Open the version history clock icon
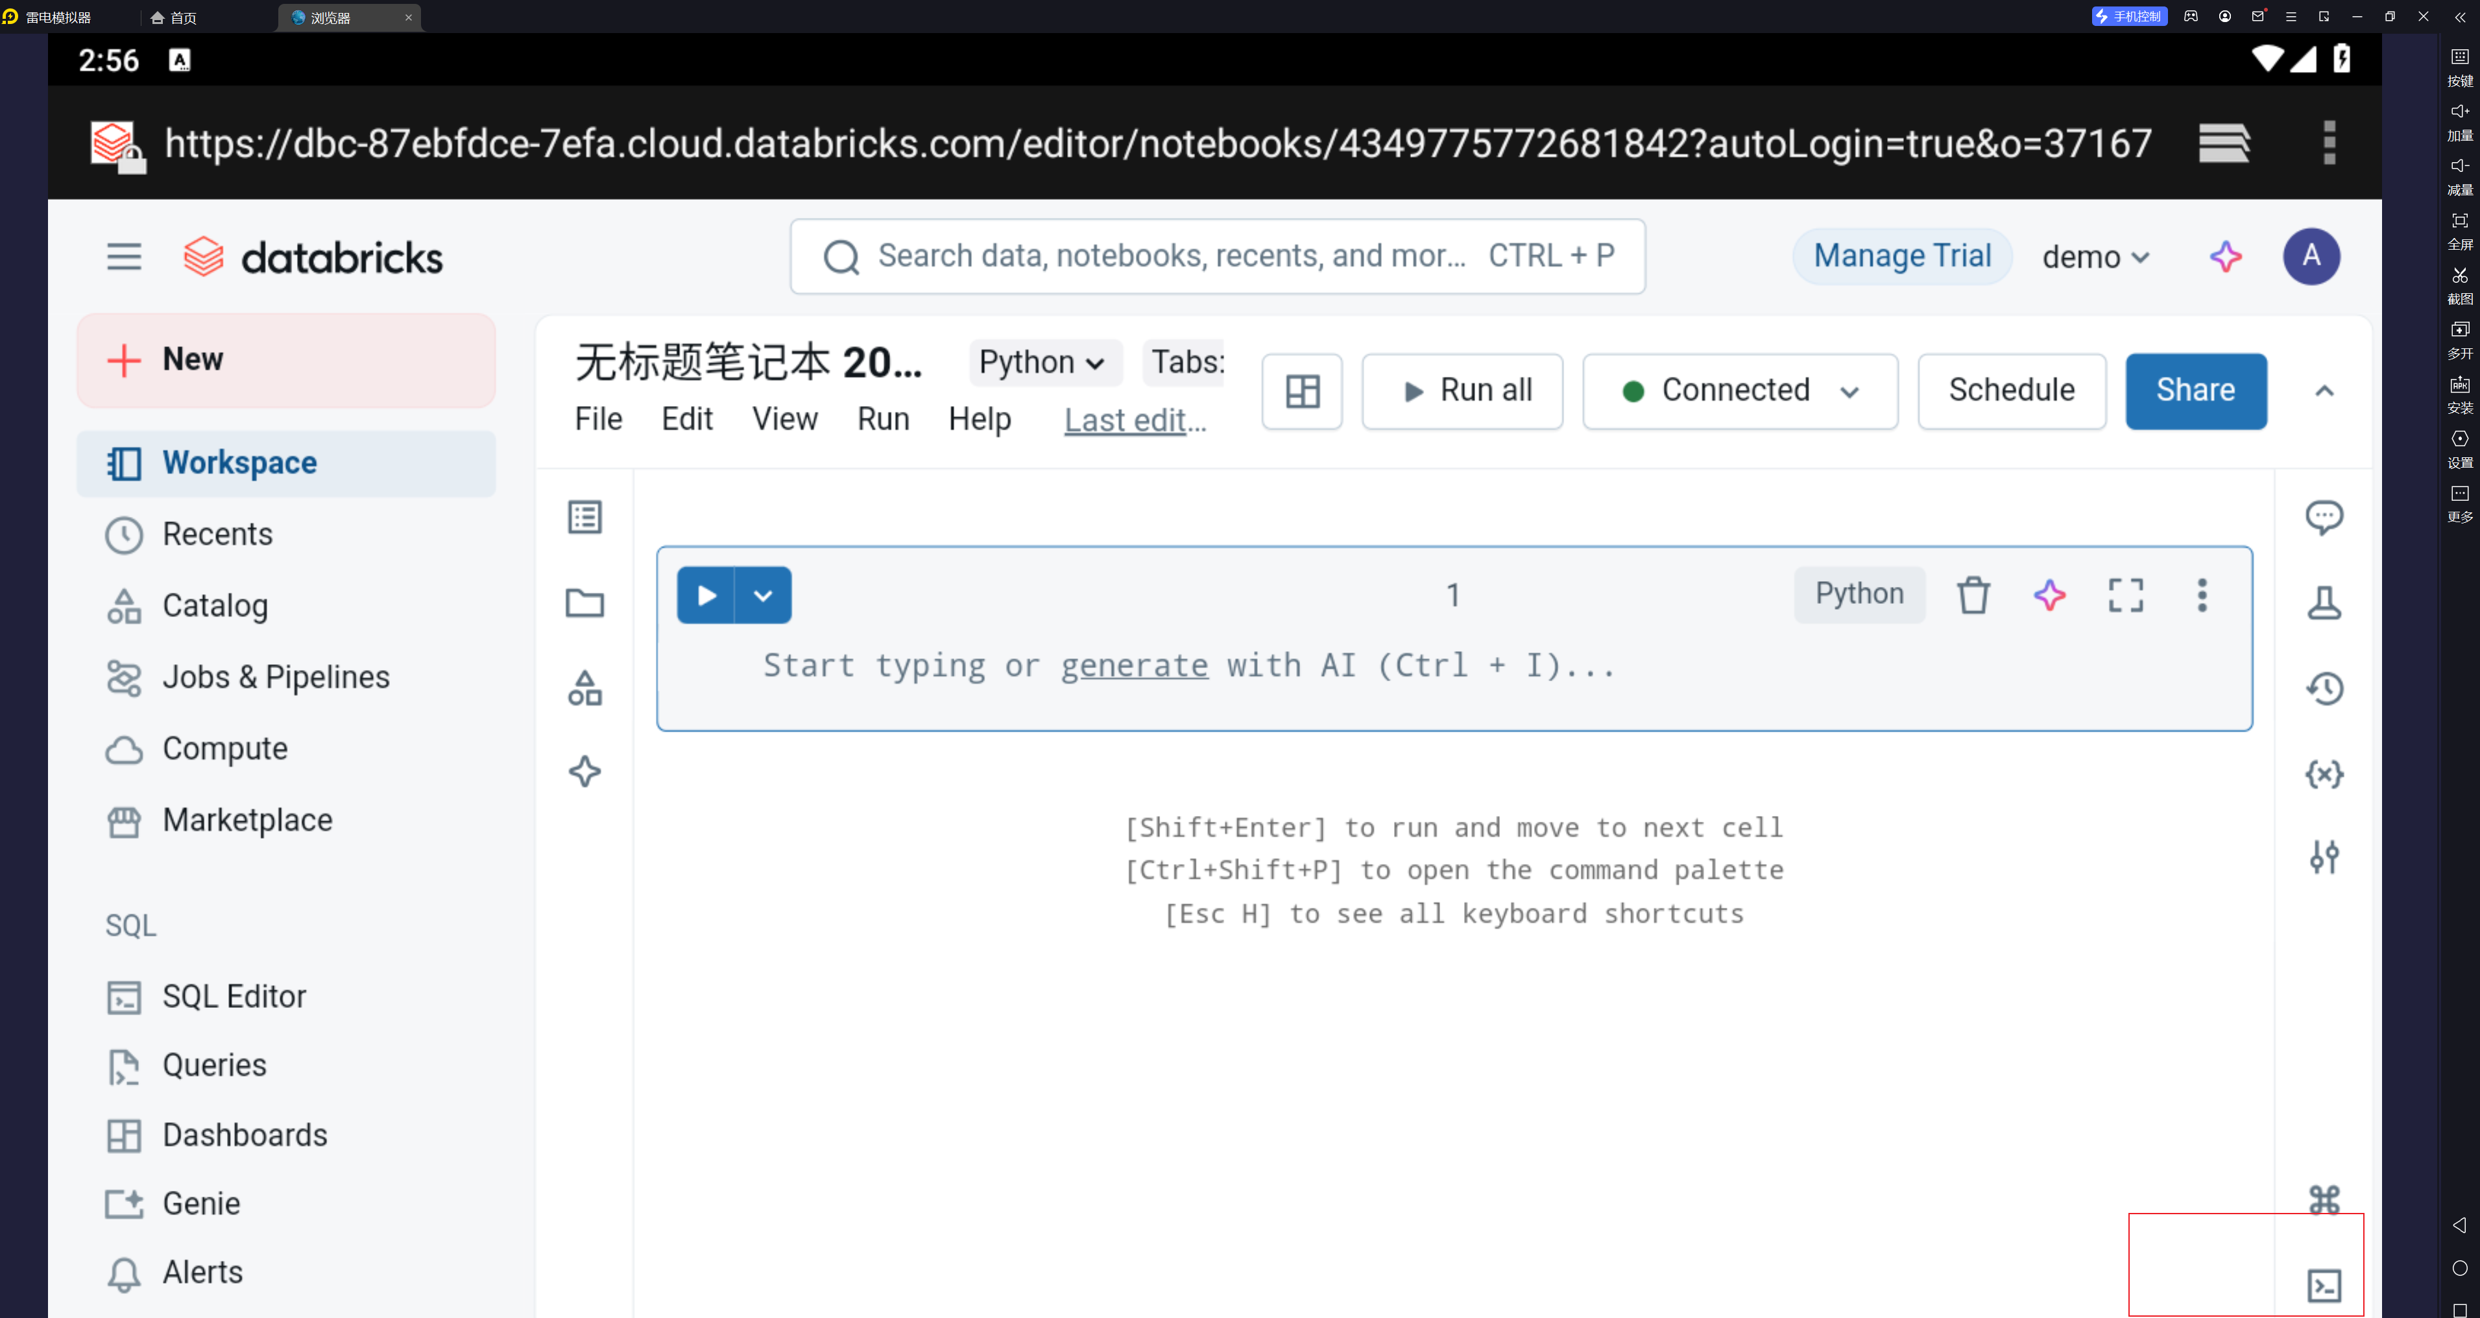 [x=2323, y=688]
